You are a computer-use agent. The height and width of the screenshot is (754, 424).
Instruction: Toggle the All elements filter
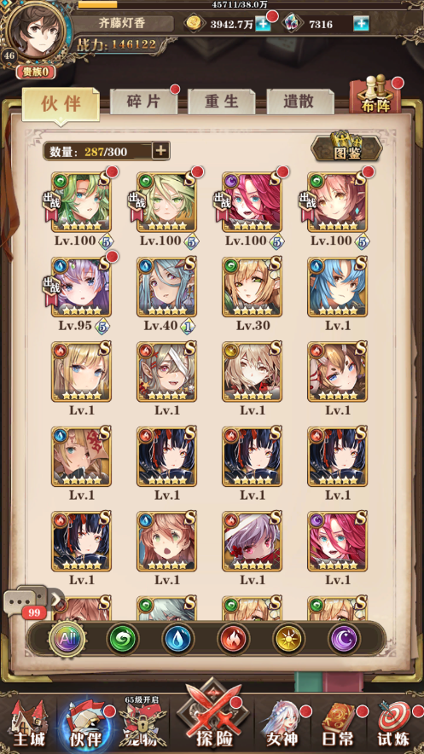67,639
